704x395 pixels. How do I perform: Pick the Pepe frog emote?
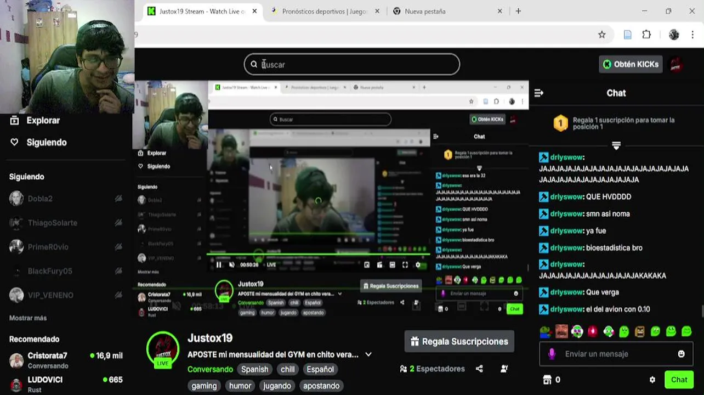545,331
